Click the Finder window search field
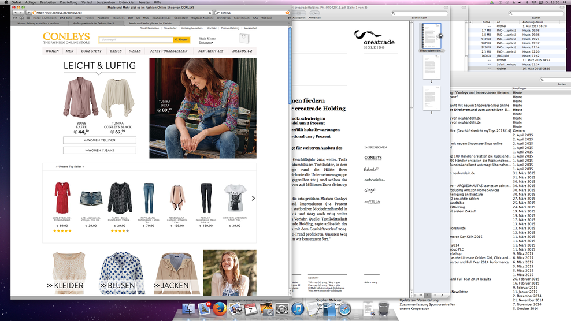The width and height of the screenshot is (571, 321). coord(535,13)
